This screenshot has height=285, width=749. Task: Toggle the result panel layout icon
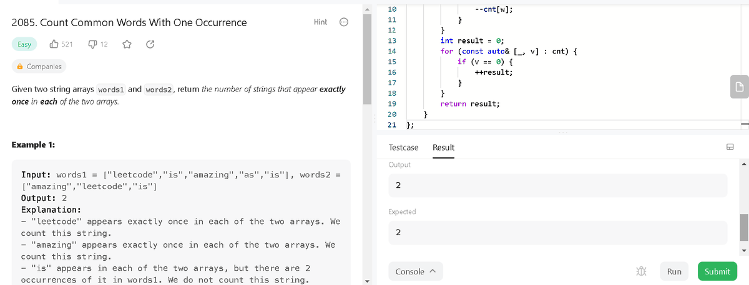click(x=729, y=147)
